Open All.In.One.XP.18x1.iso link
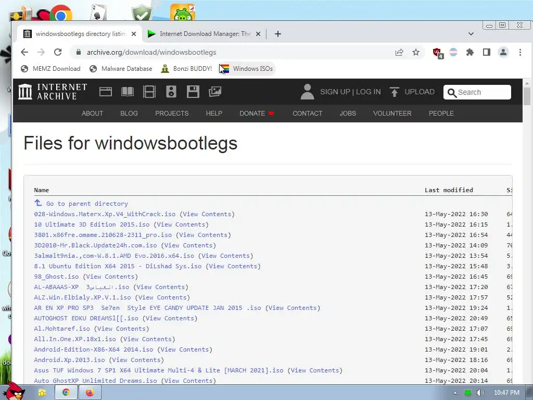Screen dimensions: 533x400 pos(75,339)
